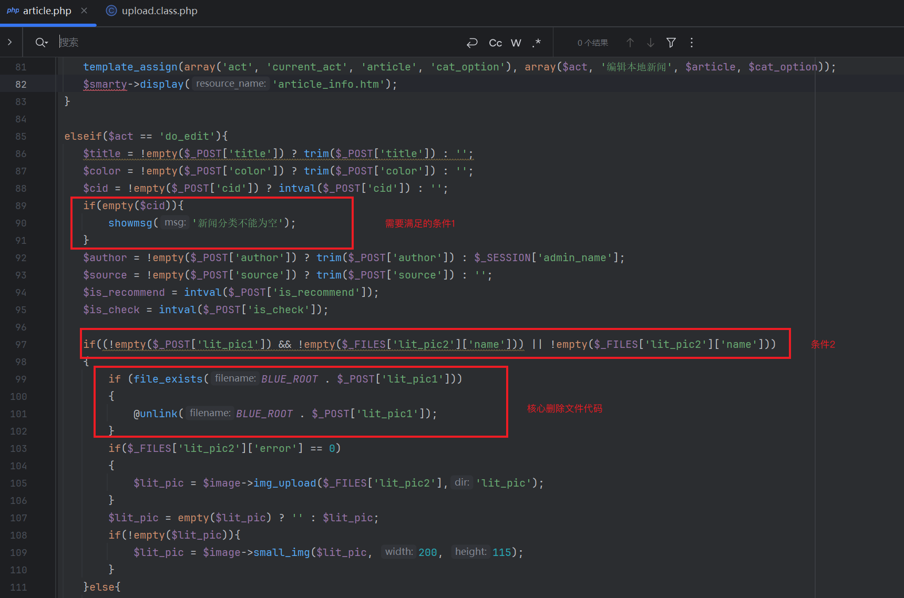Screen dimensions: 904x598
Task: Click the }else{ statement on line 111
Action: point(102,587)
